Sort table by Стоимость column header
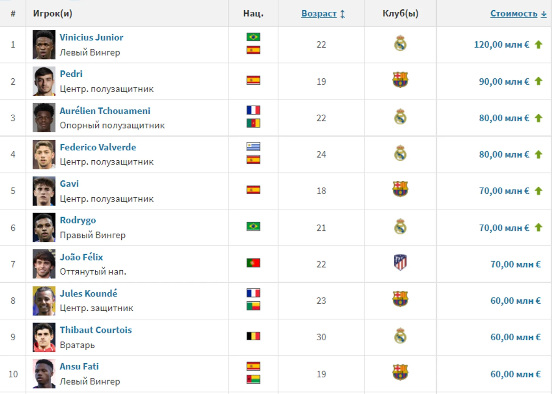 point(513,14)
